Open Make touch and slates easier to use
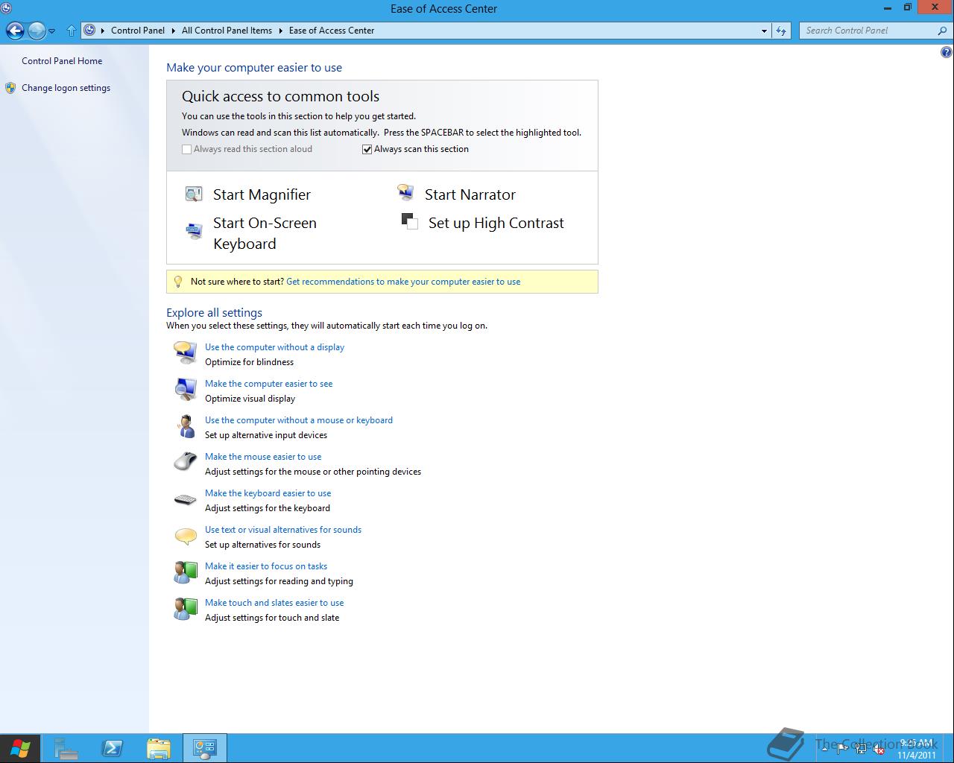 pyautogui.click(x=274, y=603)
